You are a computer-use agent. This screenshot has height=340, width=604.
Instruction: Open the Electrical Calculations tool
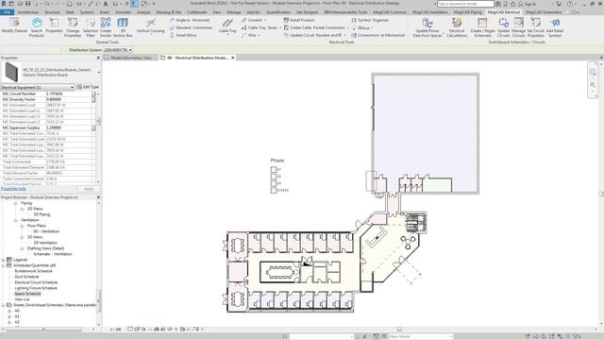click(x=457, y=27)
